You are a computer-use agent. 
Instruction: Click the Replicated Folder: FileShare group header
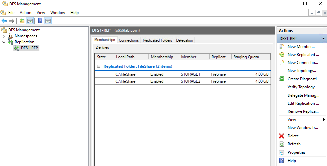[138, 66]
